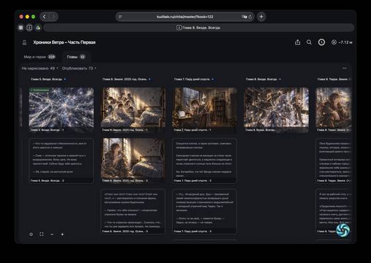This screenshot has height=263, width=371.
Task: Click the book title 'Хроники Ветра – Часть Первая'
Action: tap(64, 42)
